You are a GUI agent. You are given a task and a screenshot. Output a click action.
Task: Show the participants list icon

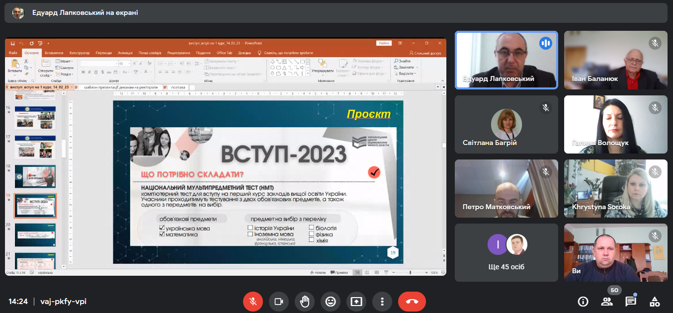click(x=607, y=302)
